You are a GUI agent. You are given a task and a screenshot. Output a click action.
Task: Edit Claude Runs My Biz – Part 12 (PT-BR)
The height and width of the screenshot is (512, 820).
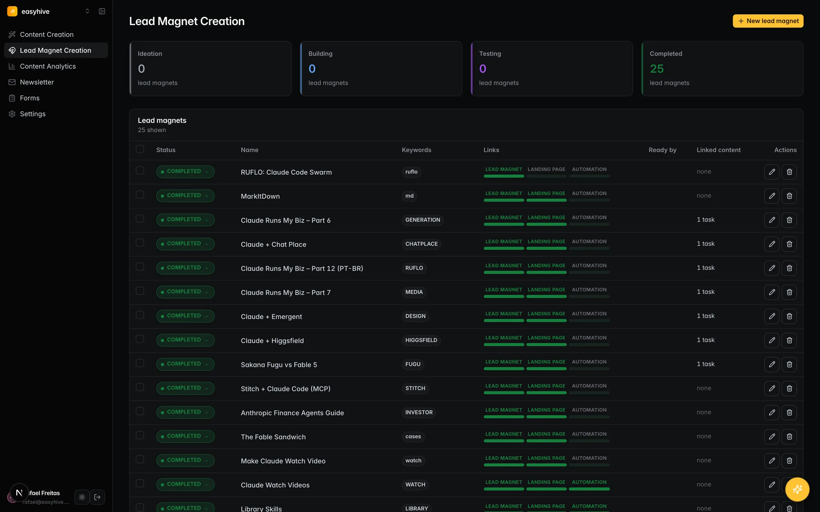(x=772, y=268)
